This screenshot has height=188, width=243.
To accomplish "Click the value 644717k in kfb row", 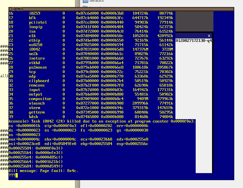I will [x=140, y=18].
